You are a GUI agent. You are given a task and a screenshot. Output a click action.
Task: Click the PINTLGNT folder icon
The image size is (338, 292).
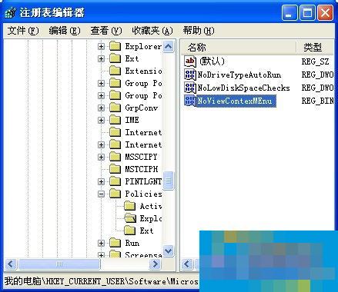pos(115,181)
